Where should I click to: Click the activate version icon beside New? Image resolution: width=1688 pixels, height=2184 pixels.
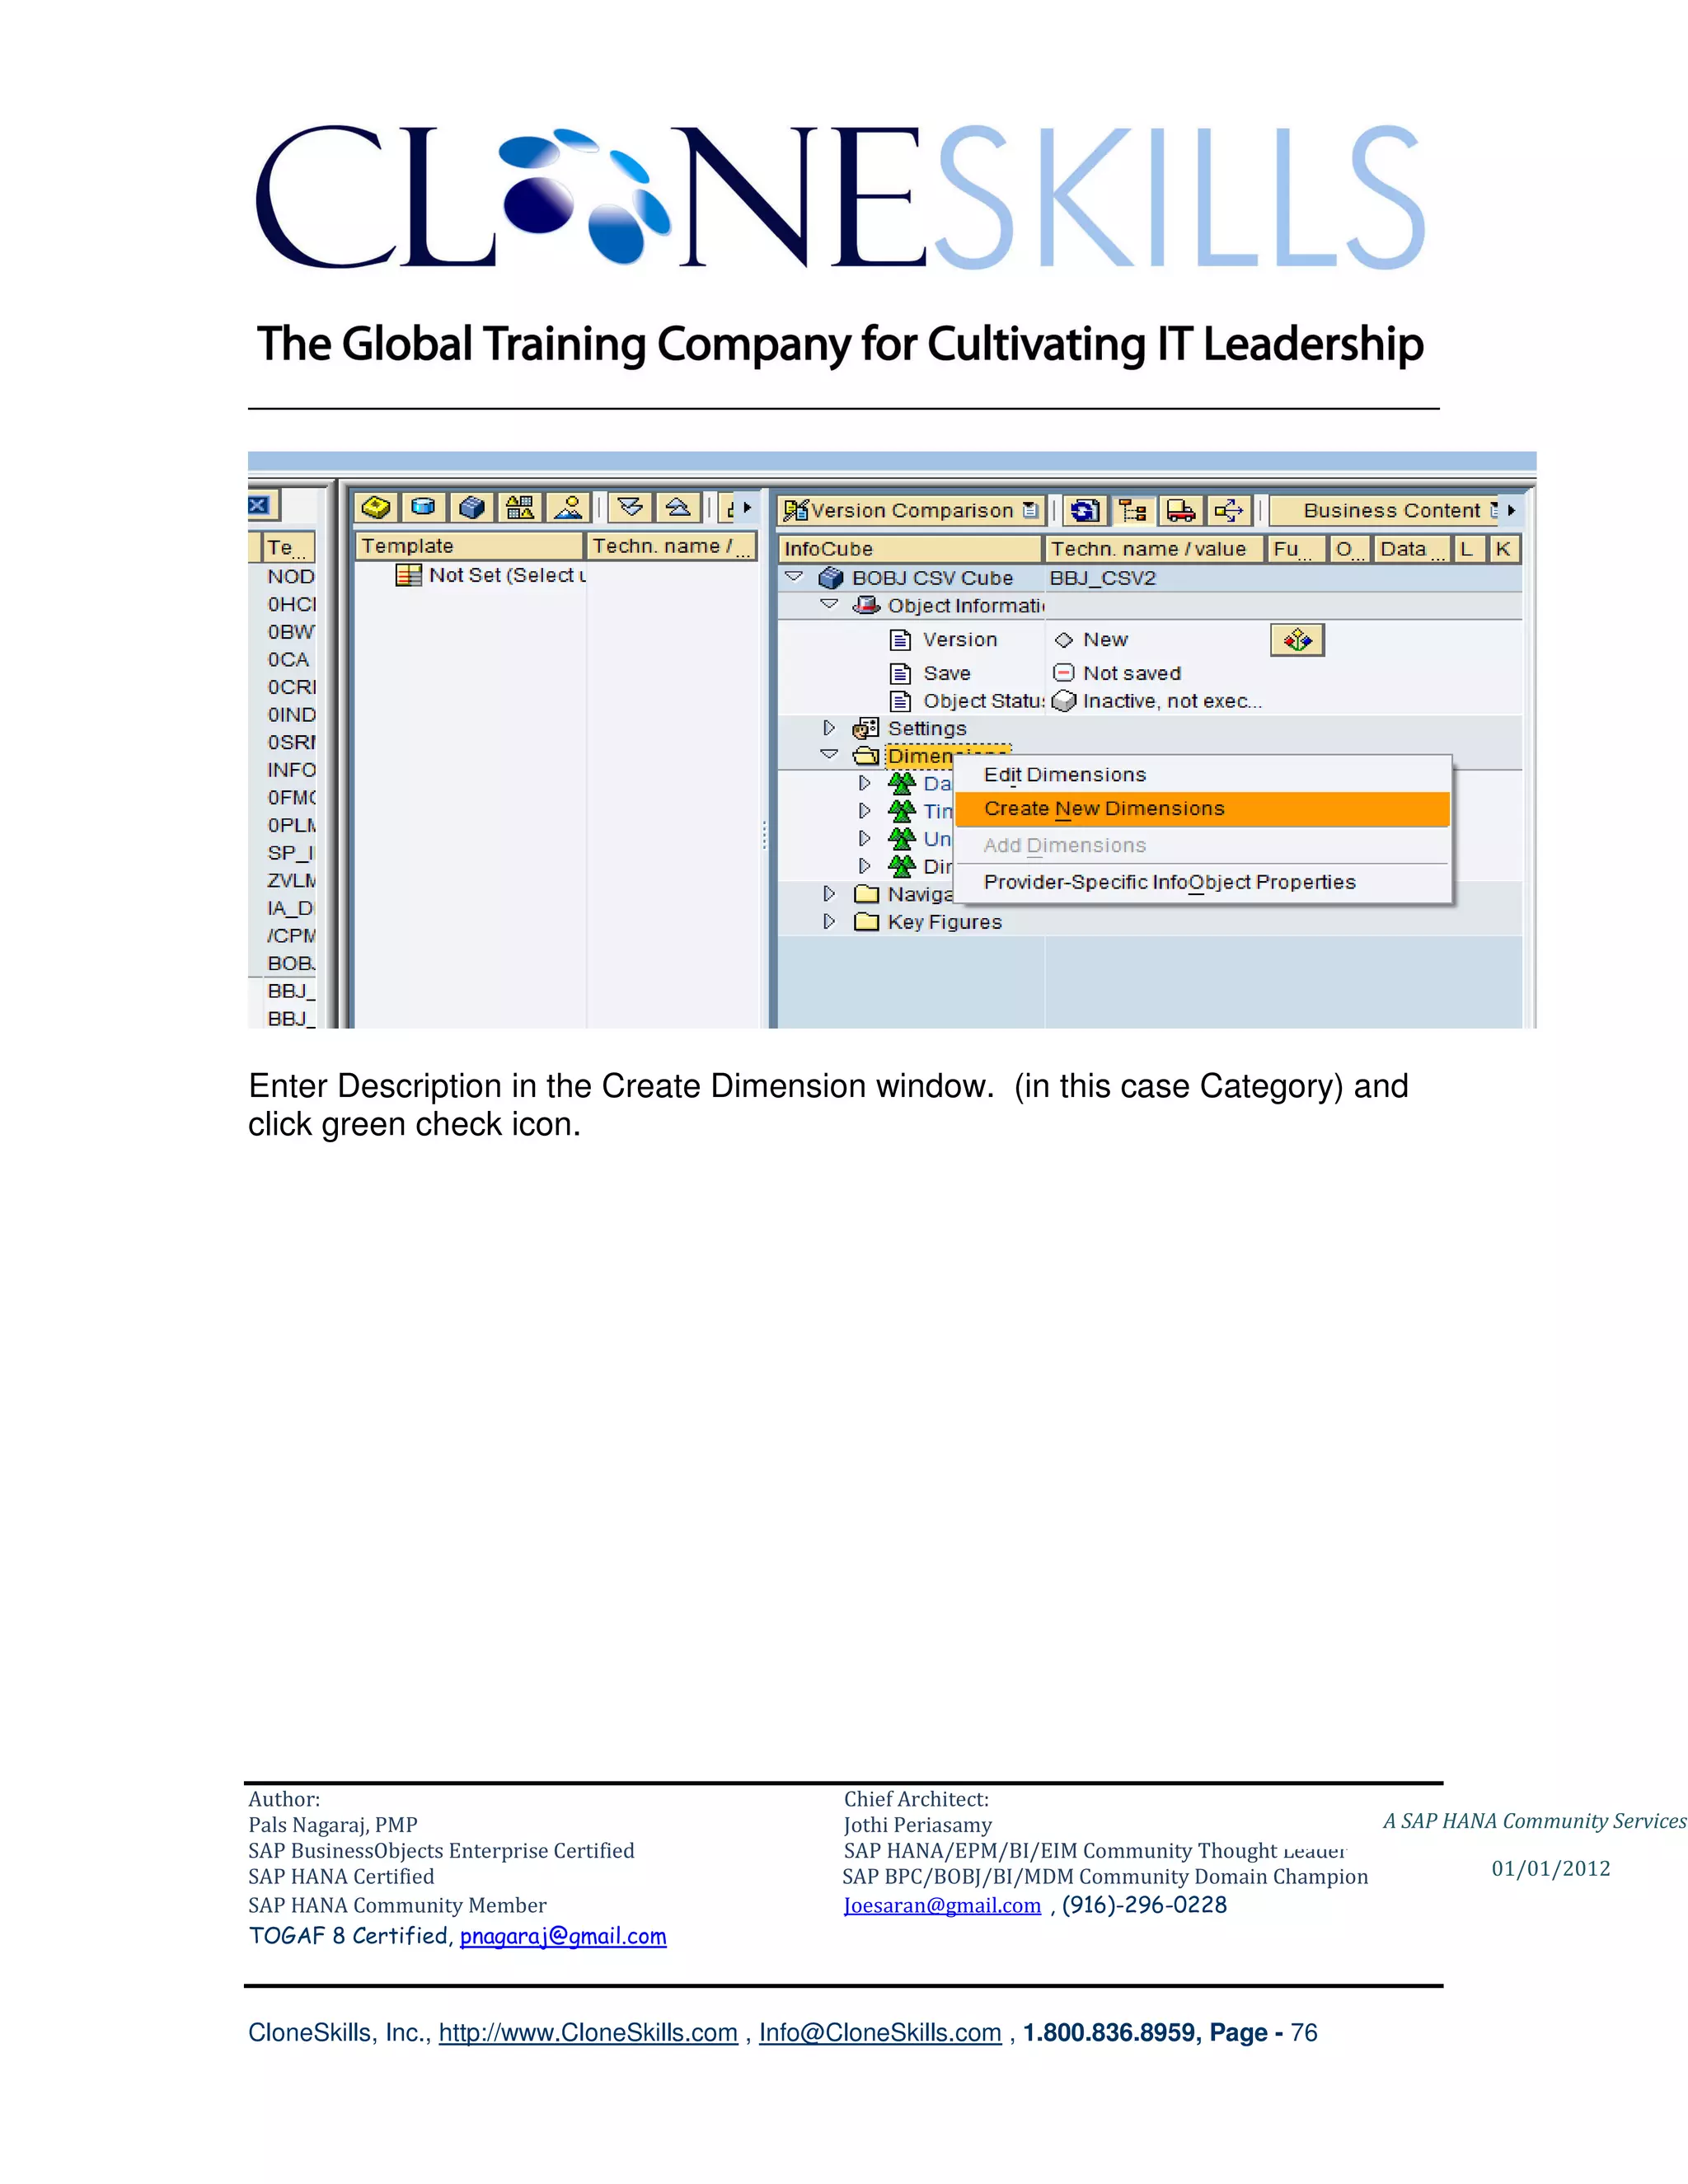(1297, 640)
